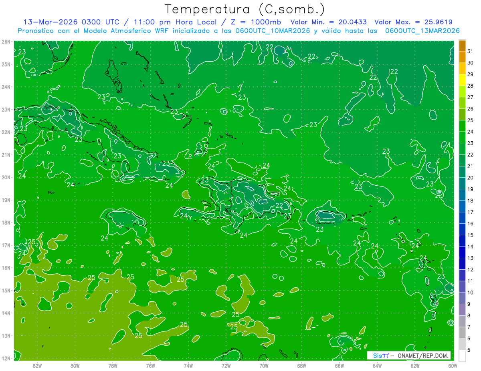The width and height of the screenshot is (481, 371).
Task: Click the 'Temperatura (C,somb.)' chart title
Action: tap(245, 10)
